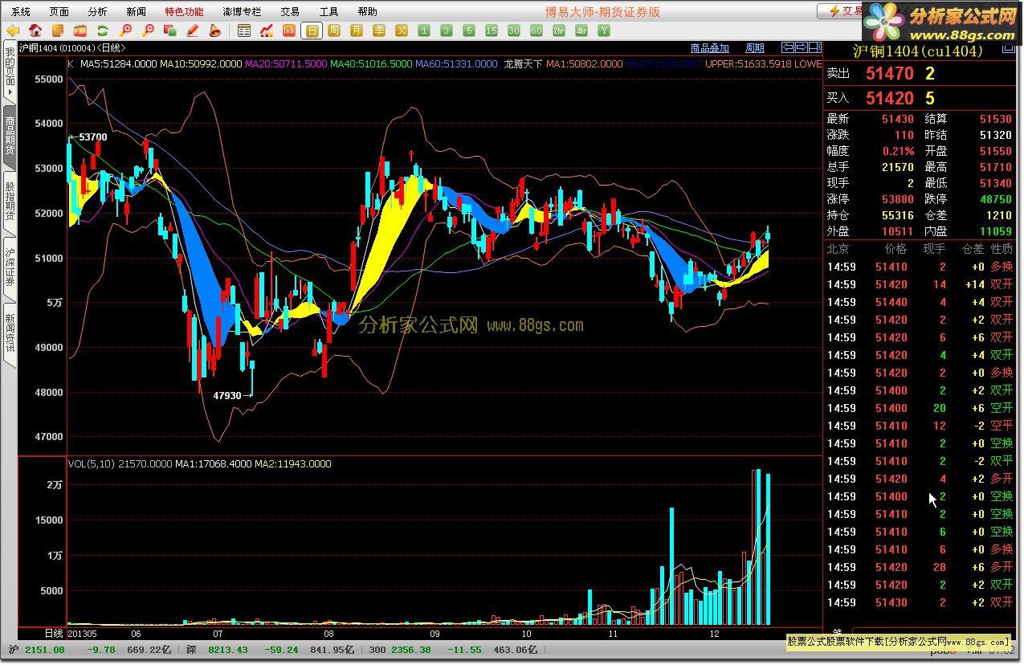Open the 系统 menu

pos(21,11)
